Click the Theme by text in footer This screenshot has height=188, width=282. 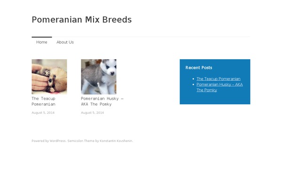coord(91,141)
